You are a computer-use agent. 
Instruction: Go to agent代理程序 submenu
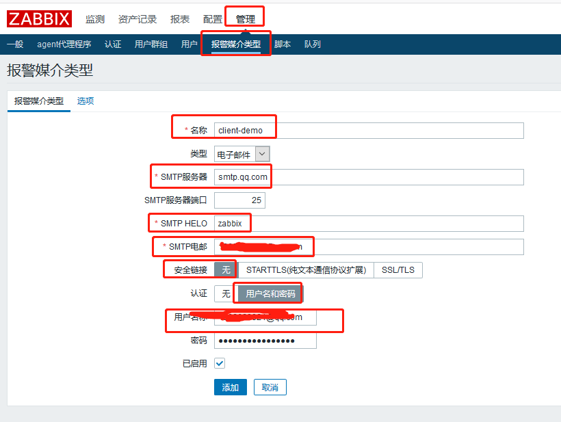click(x=64, y=44)
